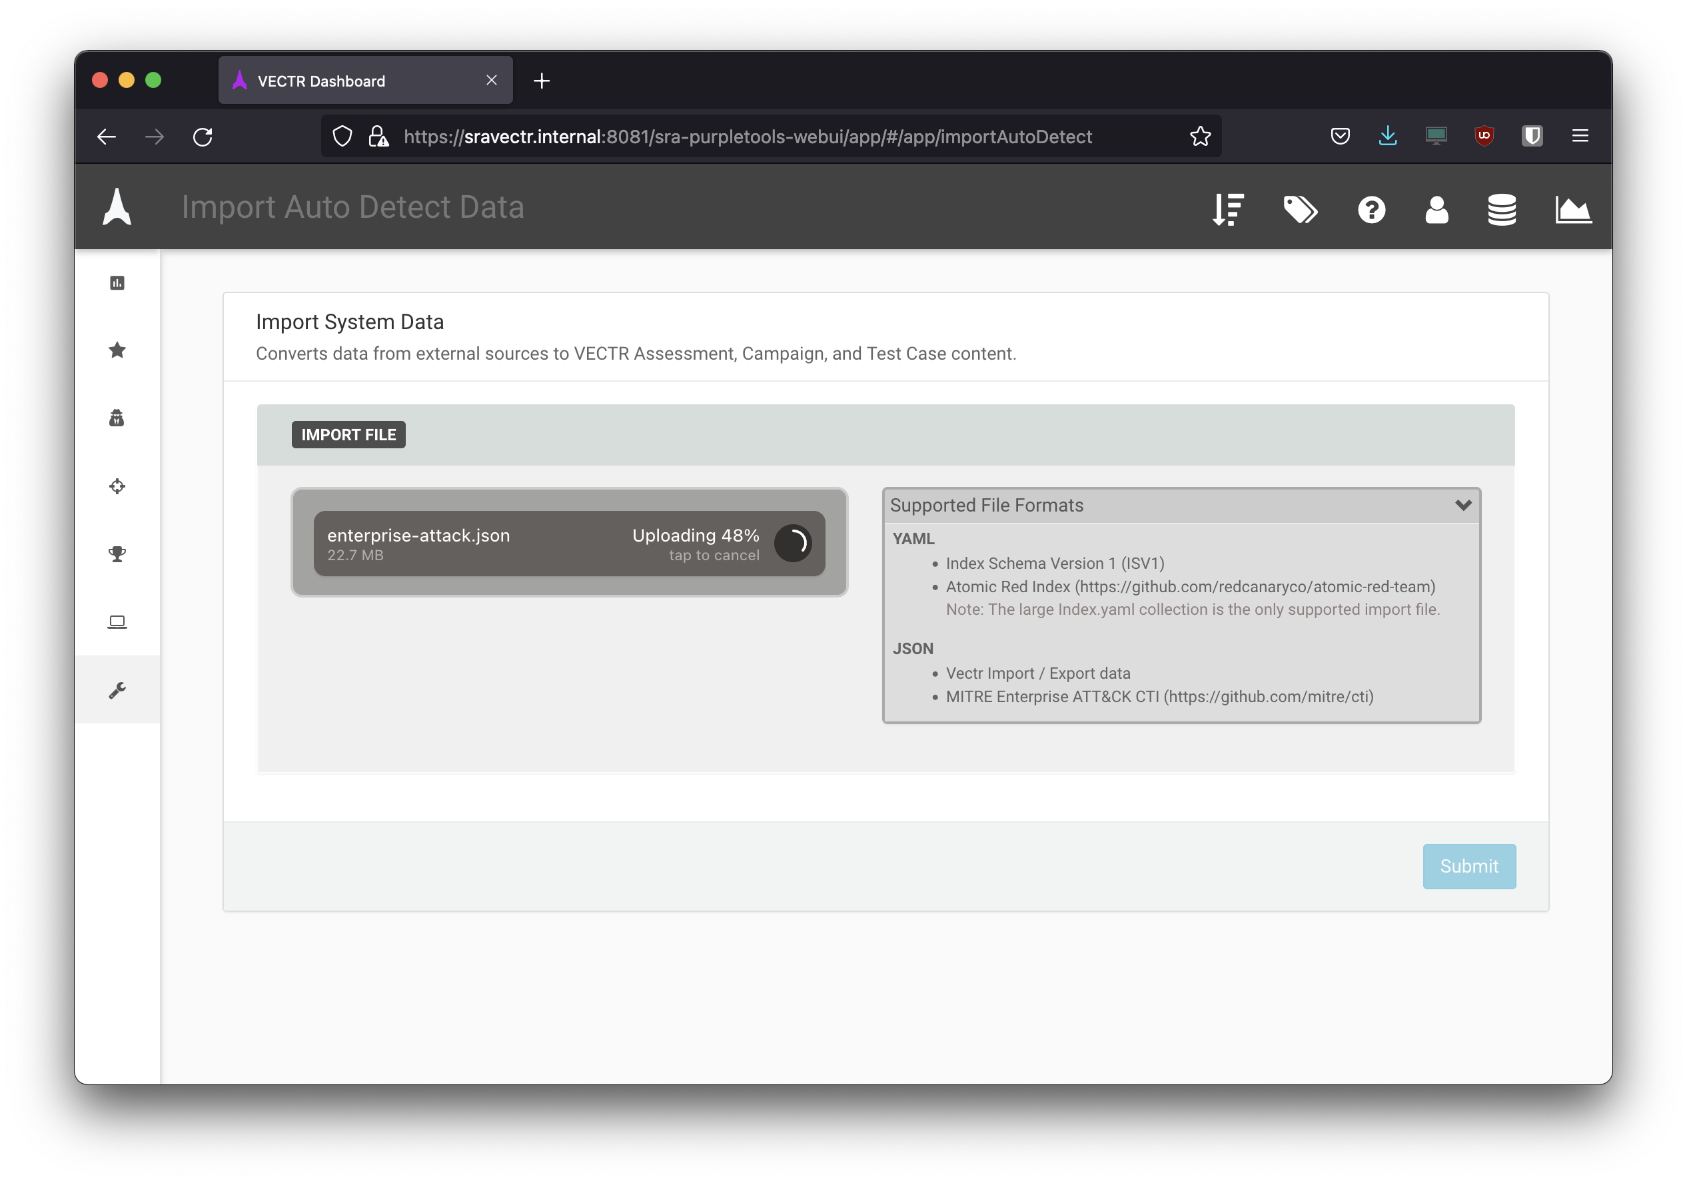Image resolution: width=1687 pixels, height=1183 pixels.
Task: Open the database selection icon
Action: (x=1501, y=209)
